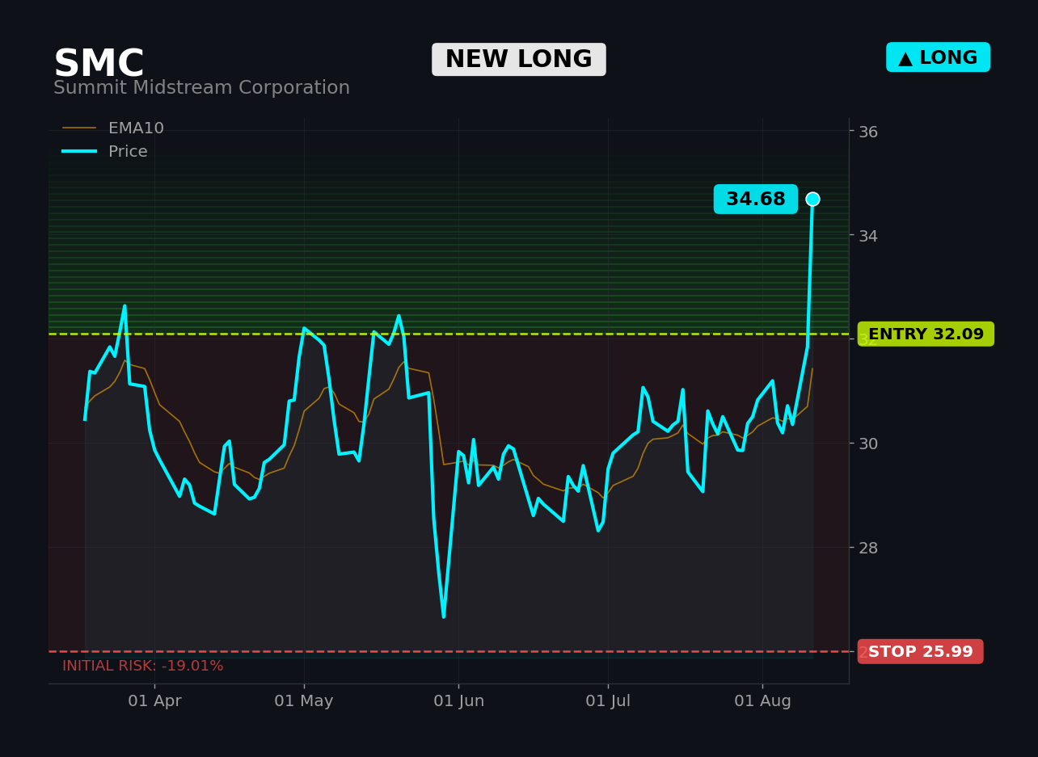Click the 30 price axis label

pyautogui.click(x=868, y=444)
